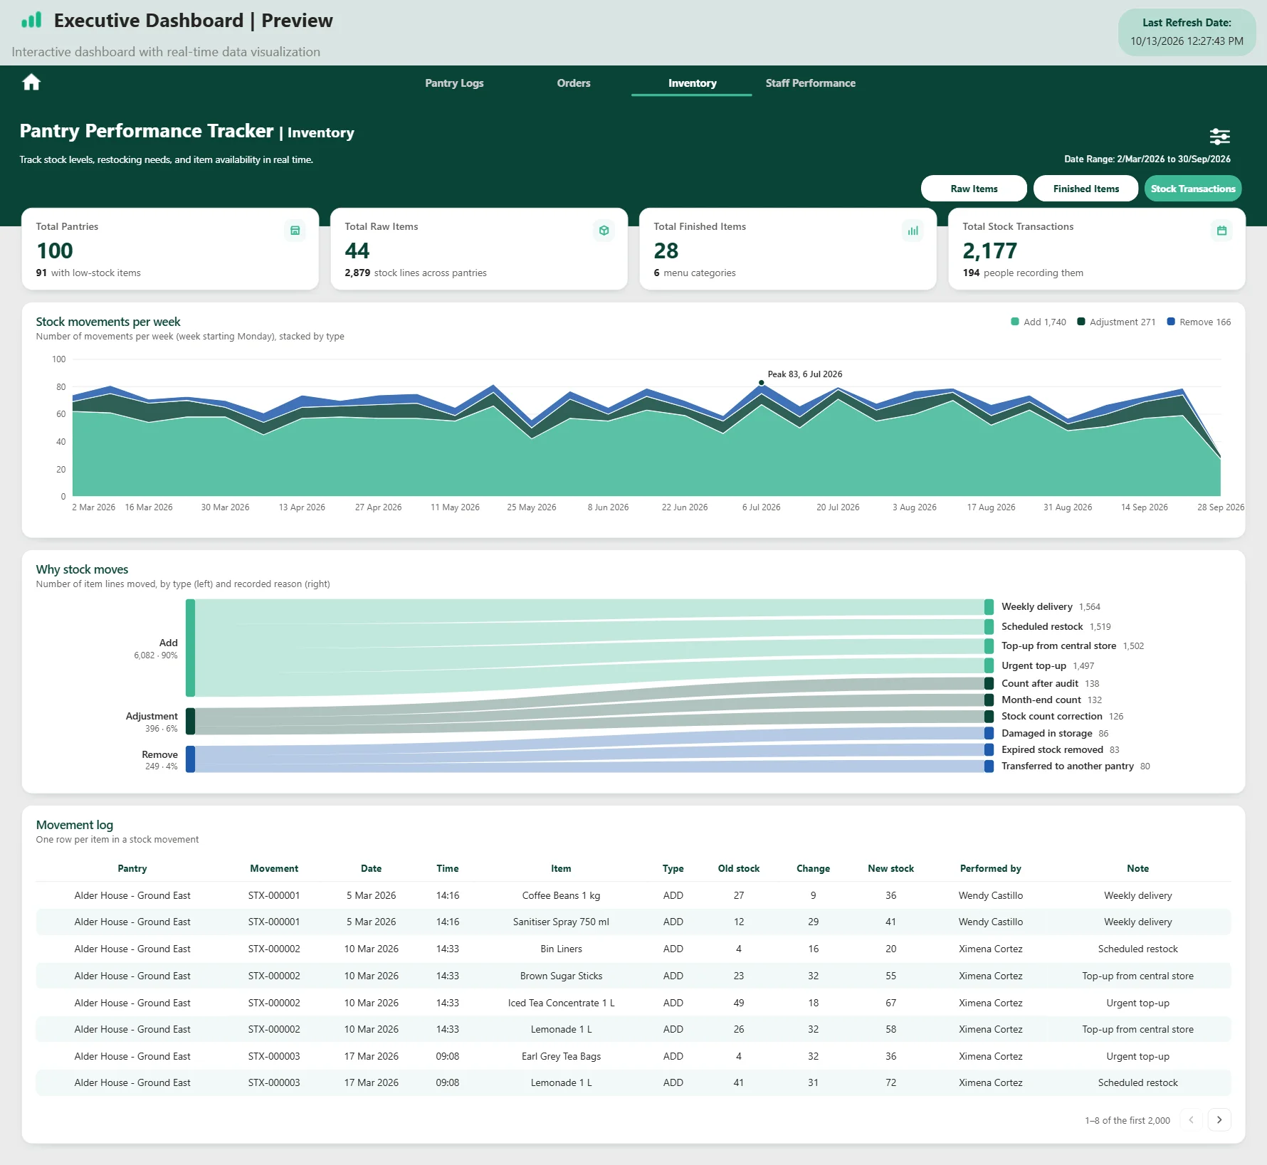
Task: Sort by the Movement column header
Action: coord(274,868)
